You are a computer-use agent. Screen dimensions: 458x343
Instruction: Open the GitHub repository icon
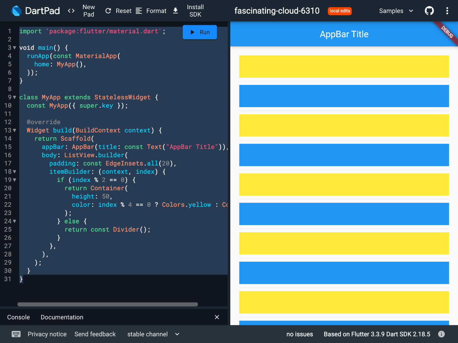[429, 11]
